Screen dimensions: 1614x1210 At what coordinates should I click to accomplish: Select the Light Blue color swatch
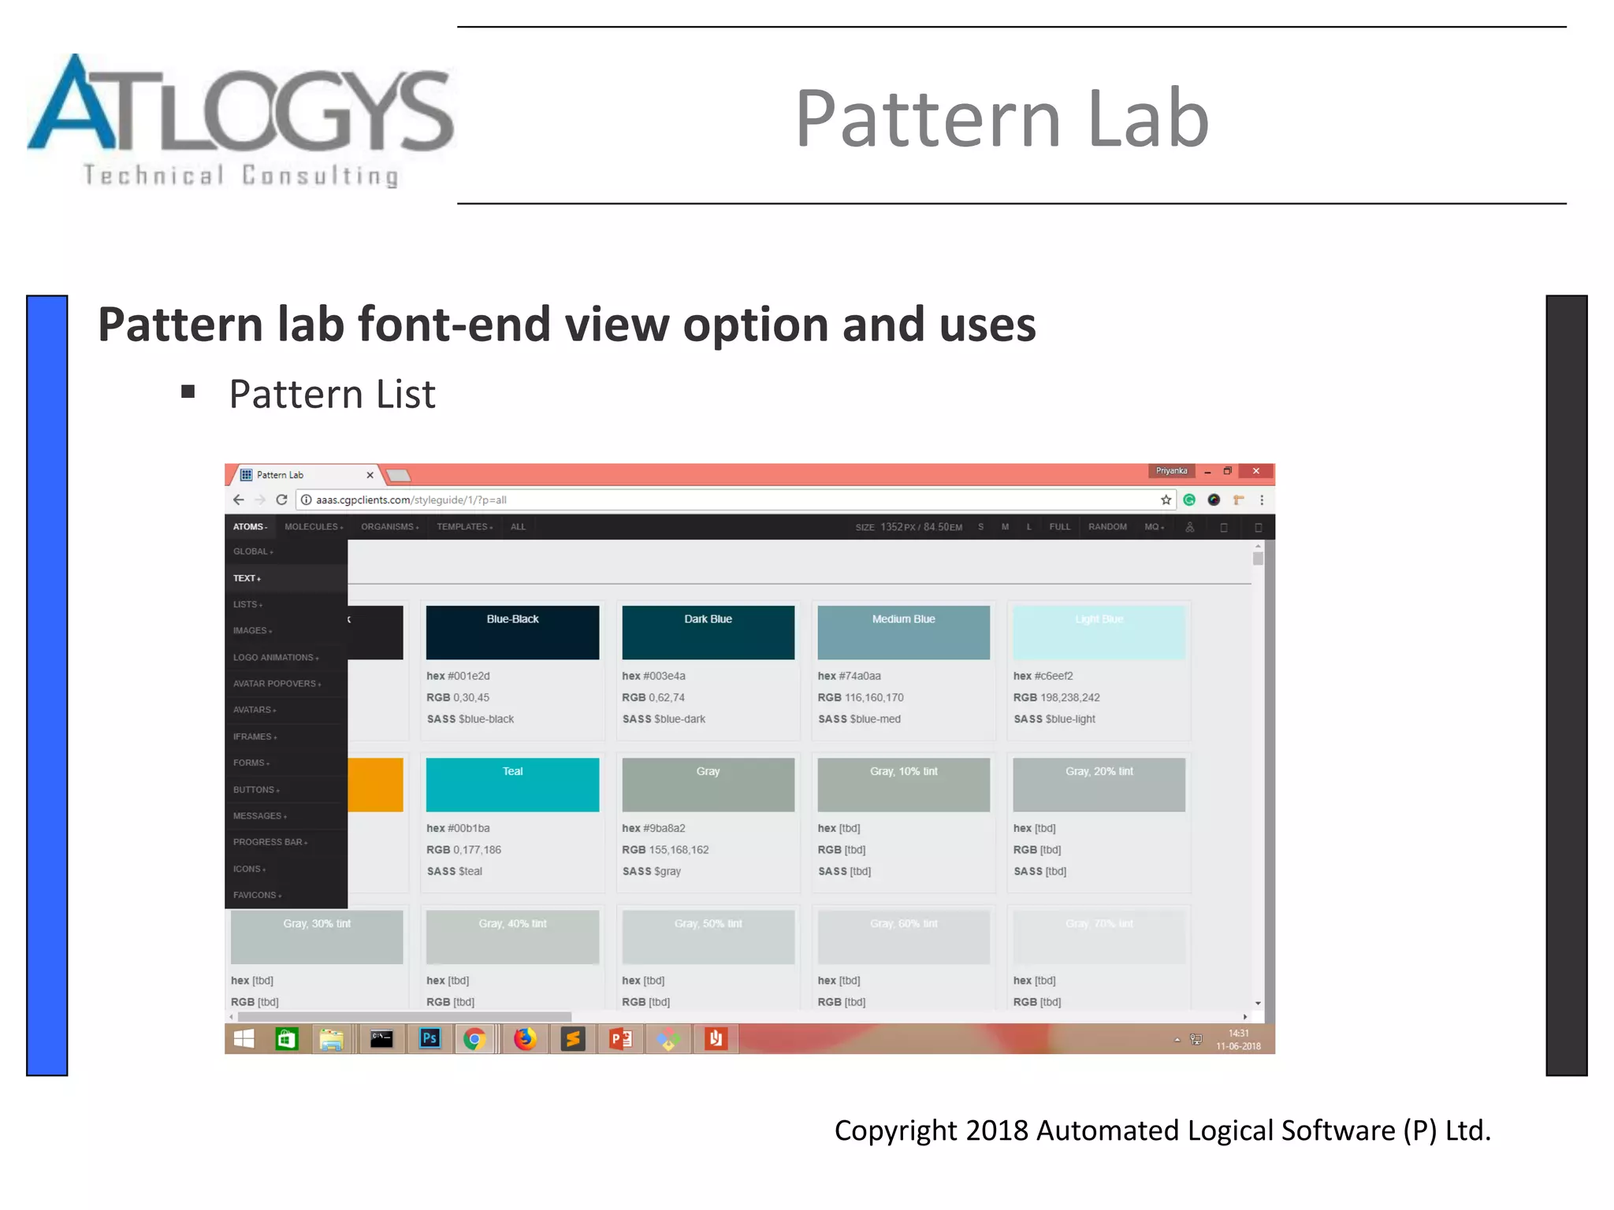tap(1099, 633)
